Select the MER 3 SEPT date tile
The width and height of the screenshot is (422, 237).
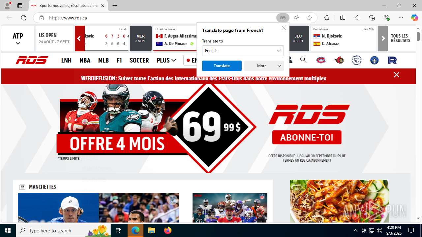[x=141, y=39]
